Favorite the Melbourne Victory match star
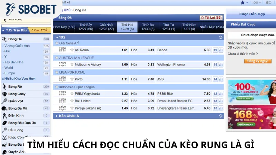This screenshot has width=276, height=155. pos(72,64)
